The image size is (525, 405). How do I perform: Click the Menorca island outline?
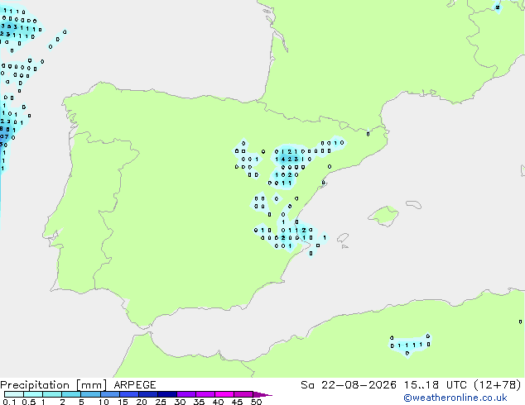tap(413, 204)
